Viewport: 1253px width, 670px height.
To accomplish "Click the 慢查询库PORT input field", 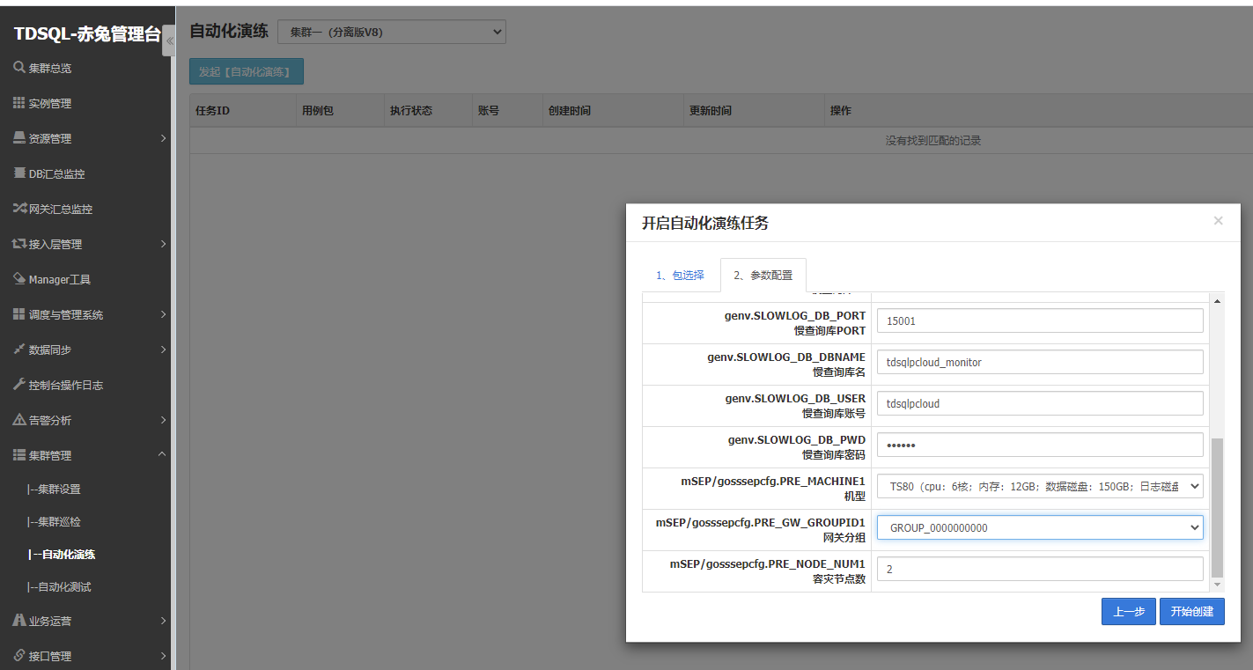I will click(1040, 320).
